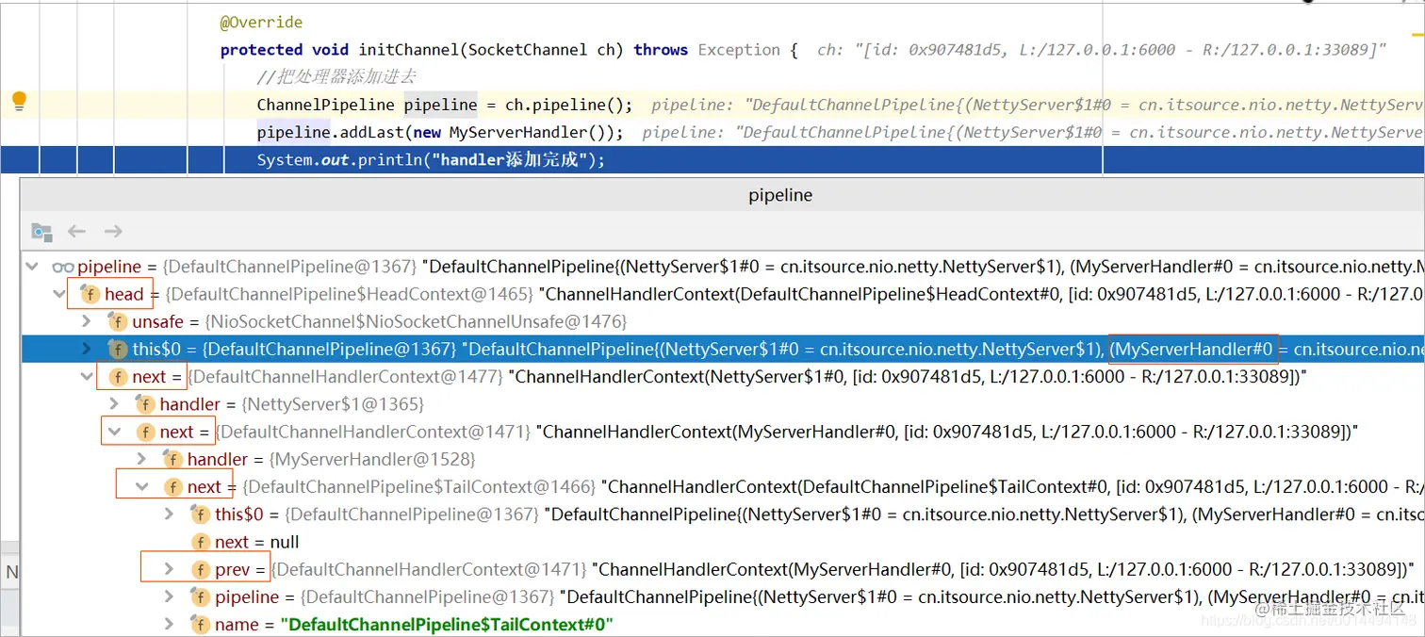Select name "DefaultChannelPipeline$TailContext#0" value
This screenshot has height=637, width=1425.
(447, 624)
